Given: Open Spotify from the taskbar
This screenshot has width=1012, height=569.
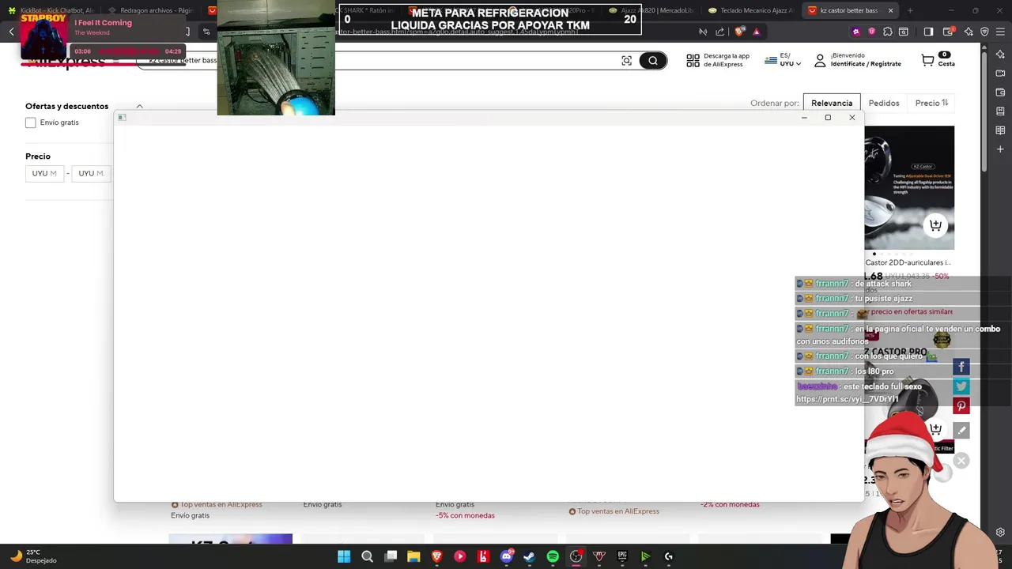Looking at the screenshot, I should 553,556.
